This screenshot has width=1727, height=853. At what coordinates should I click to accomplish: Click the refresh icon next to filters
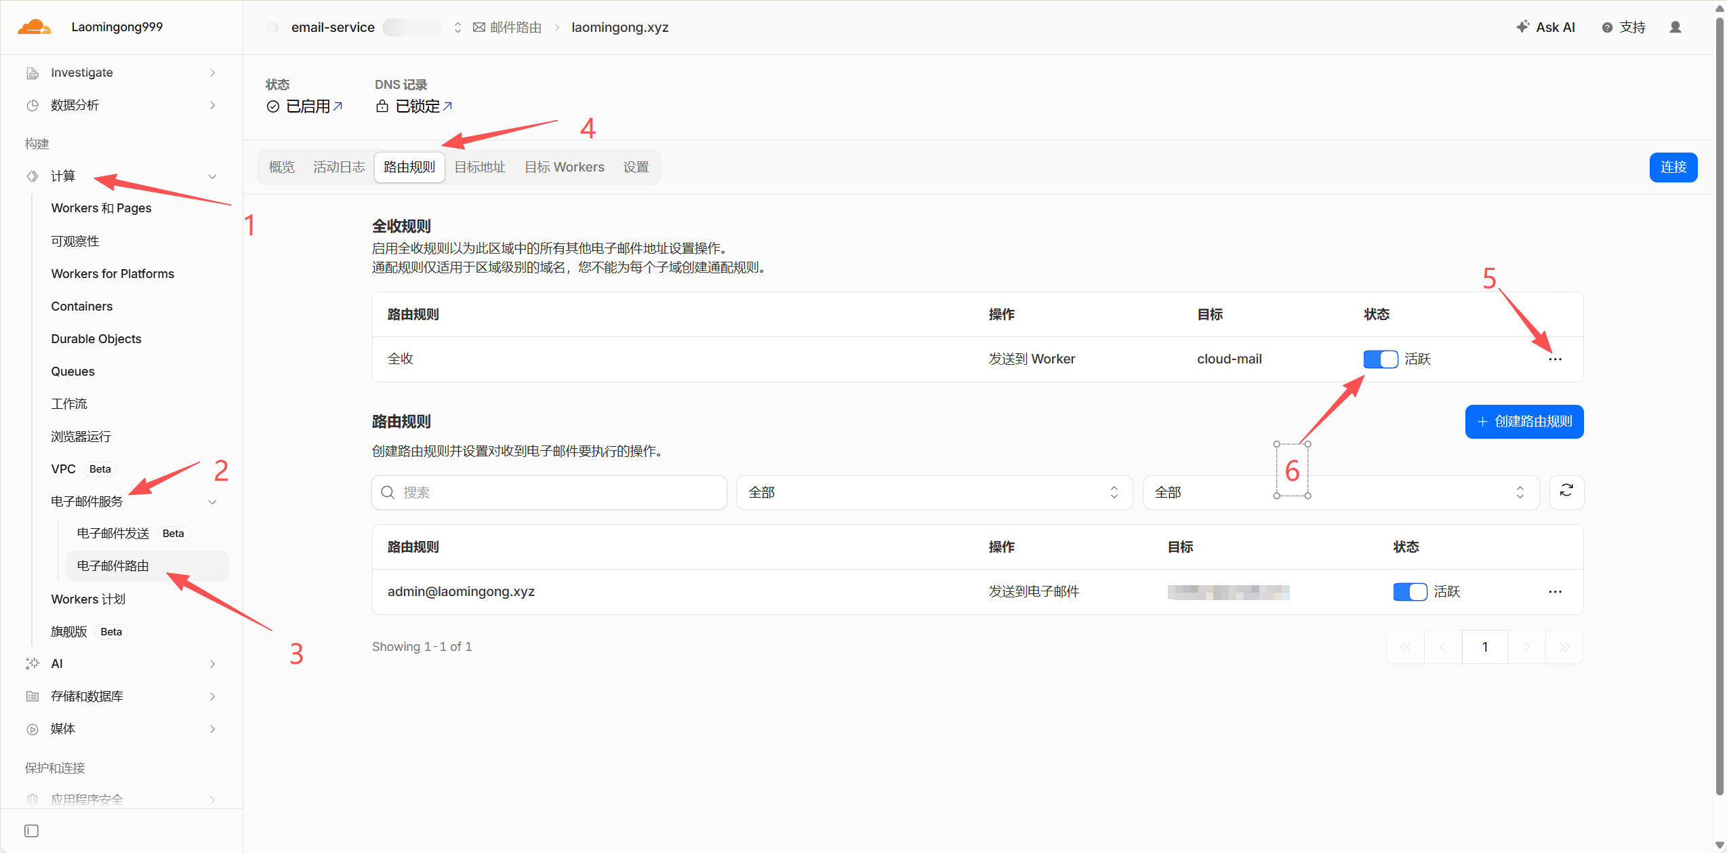tap(1566, 491)
